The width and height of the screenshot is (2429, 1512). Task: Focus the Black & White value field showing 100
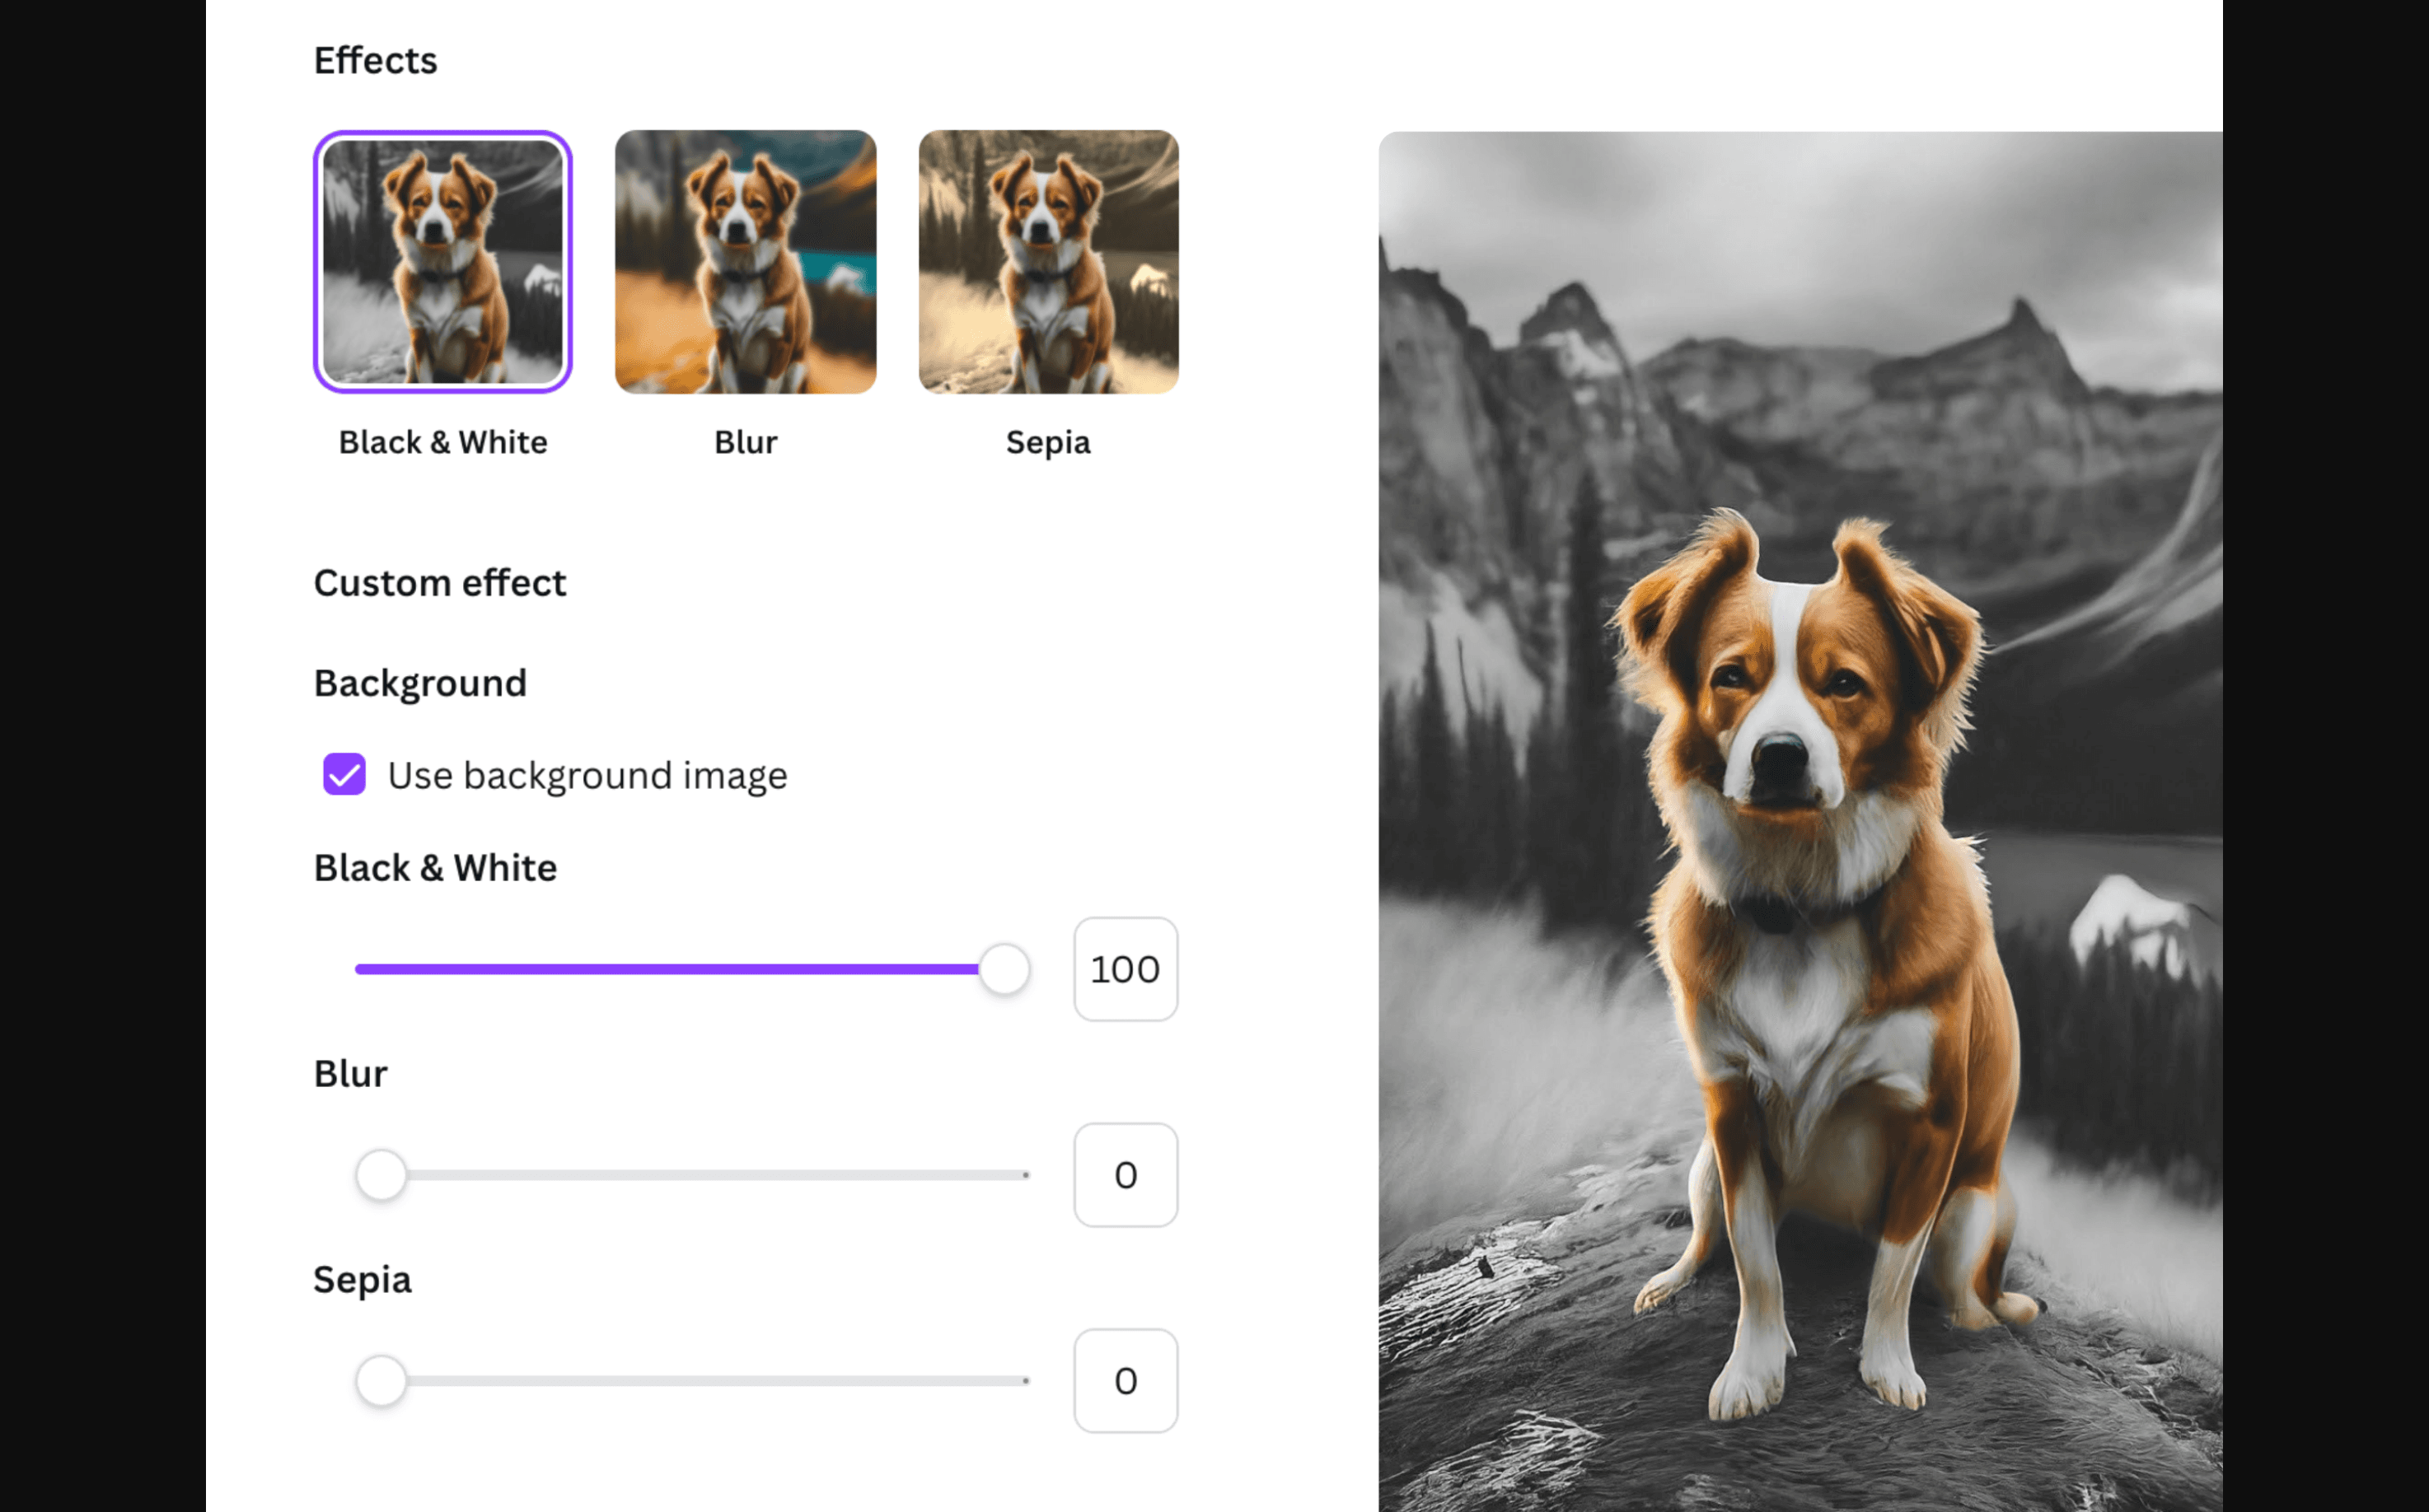click(x=1126, y=969)
